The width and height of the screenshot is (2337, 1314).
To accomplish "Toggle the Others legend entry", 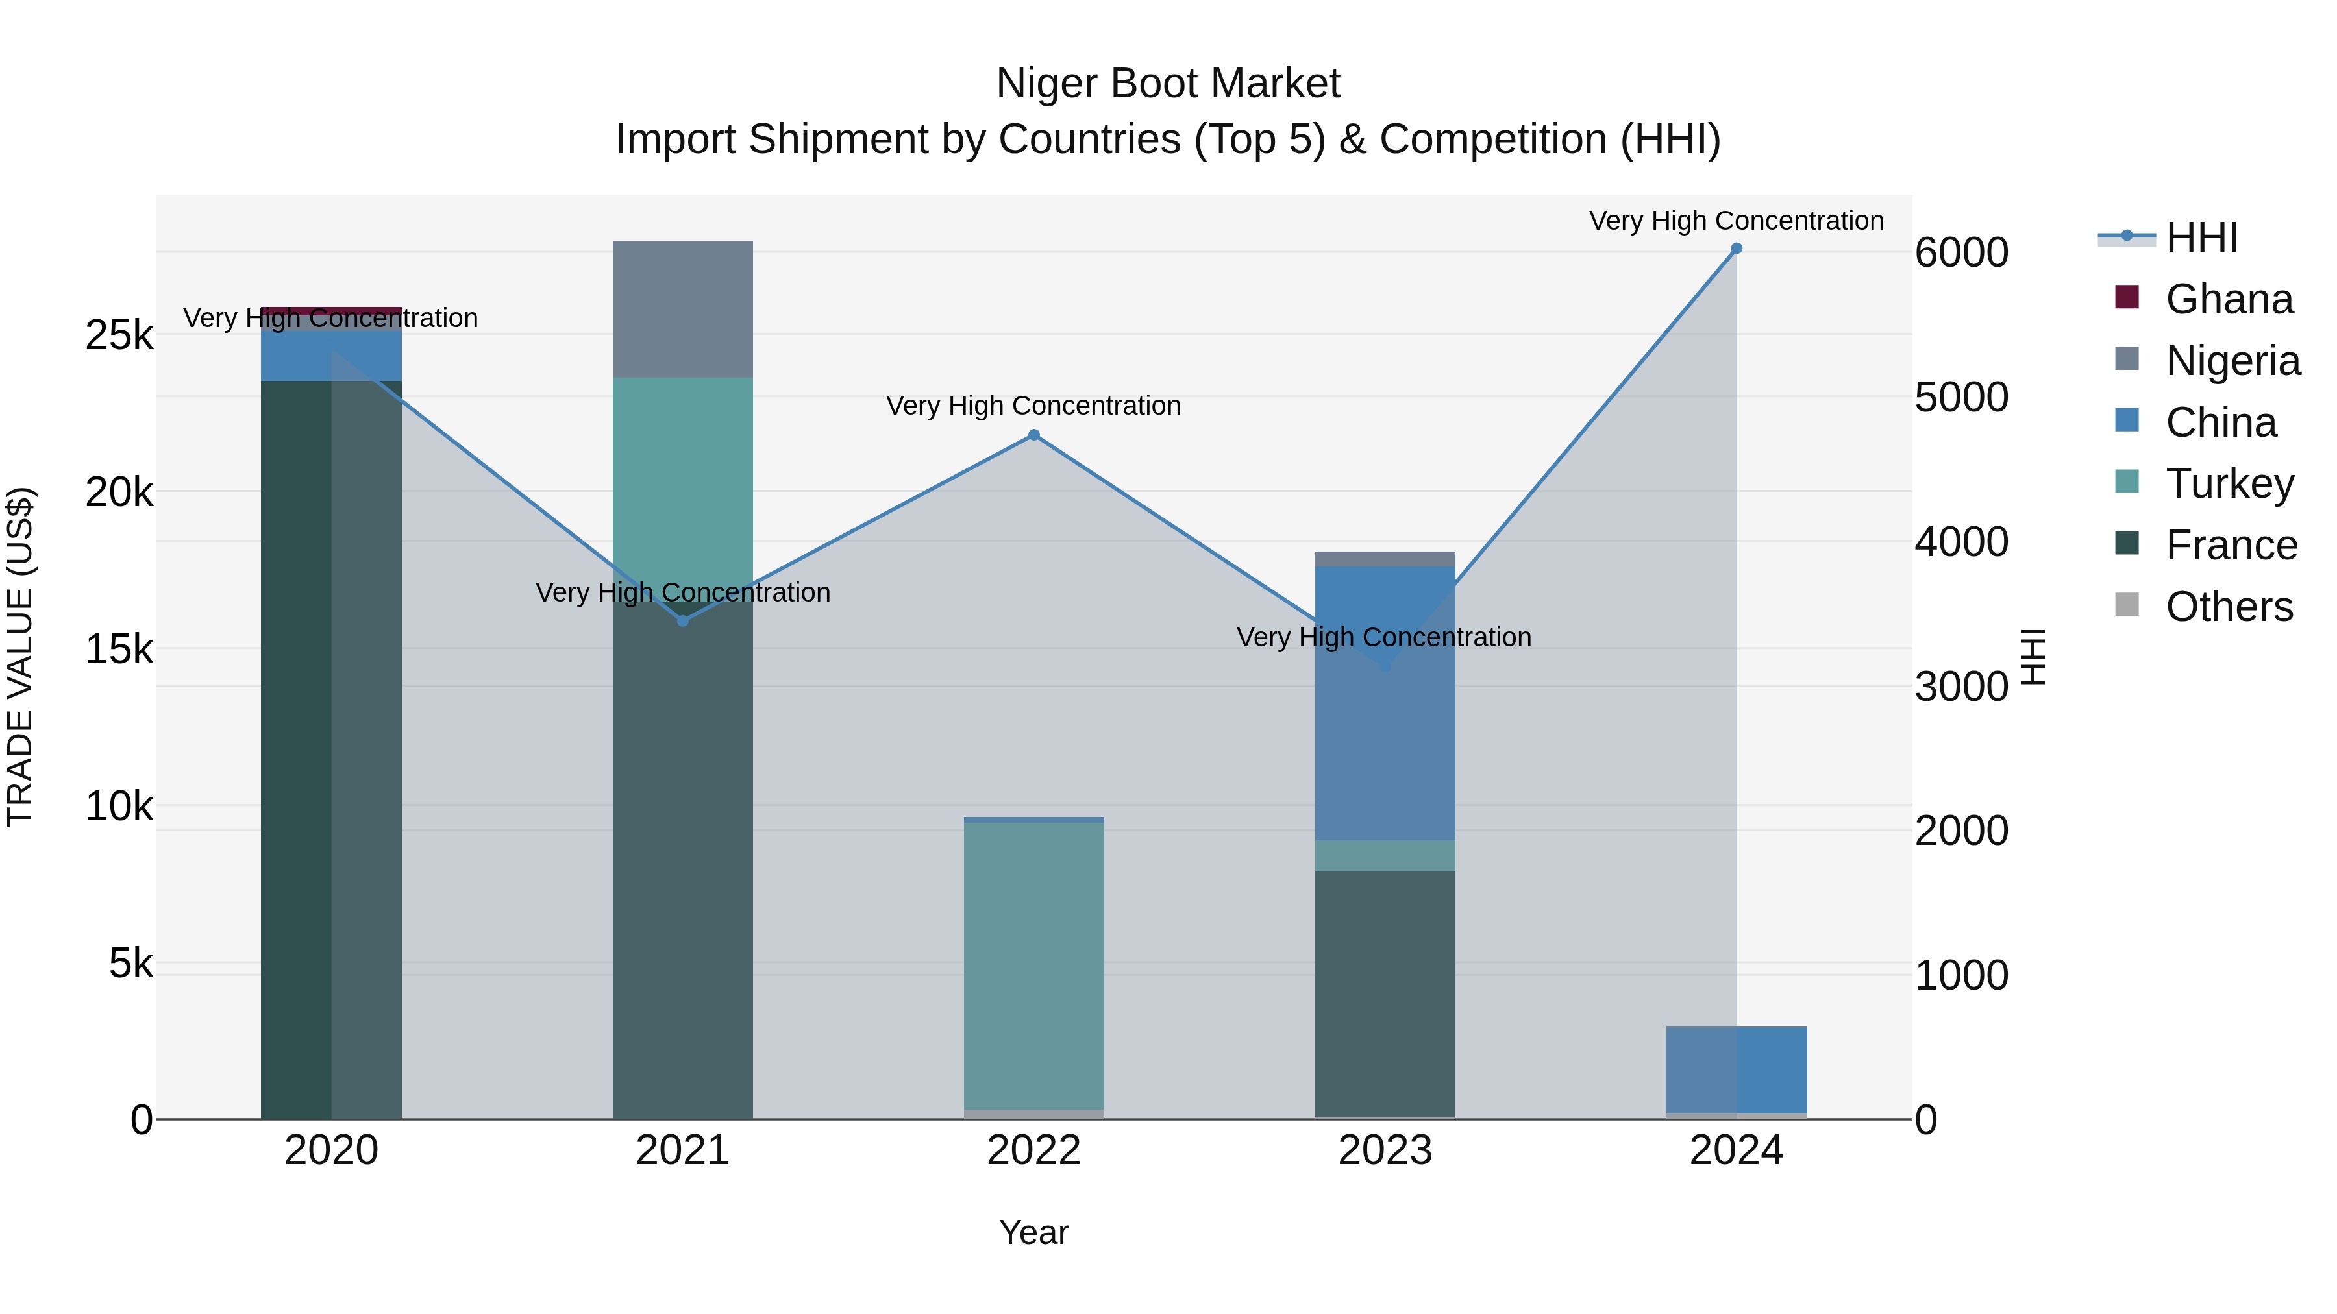I will point(2204,606).
